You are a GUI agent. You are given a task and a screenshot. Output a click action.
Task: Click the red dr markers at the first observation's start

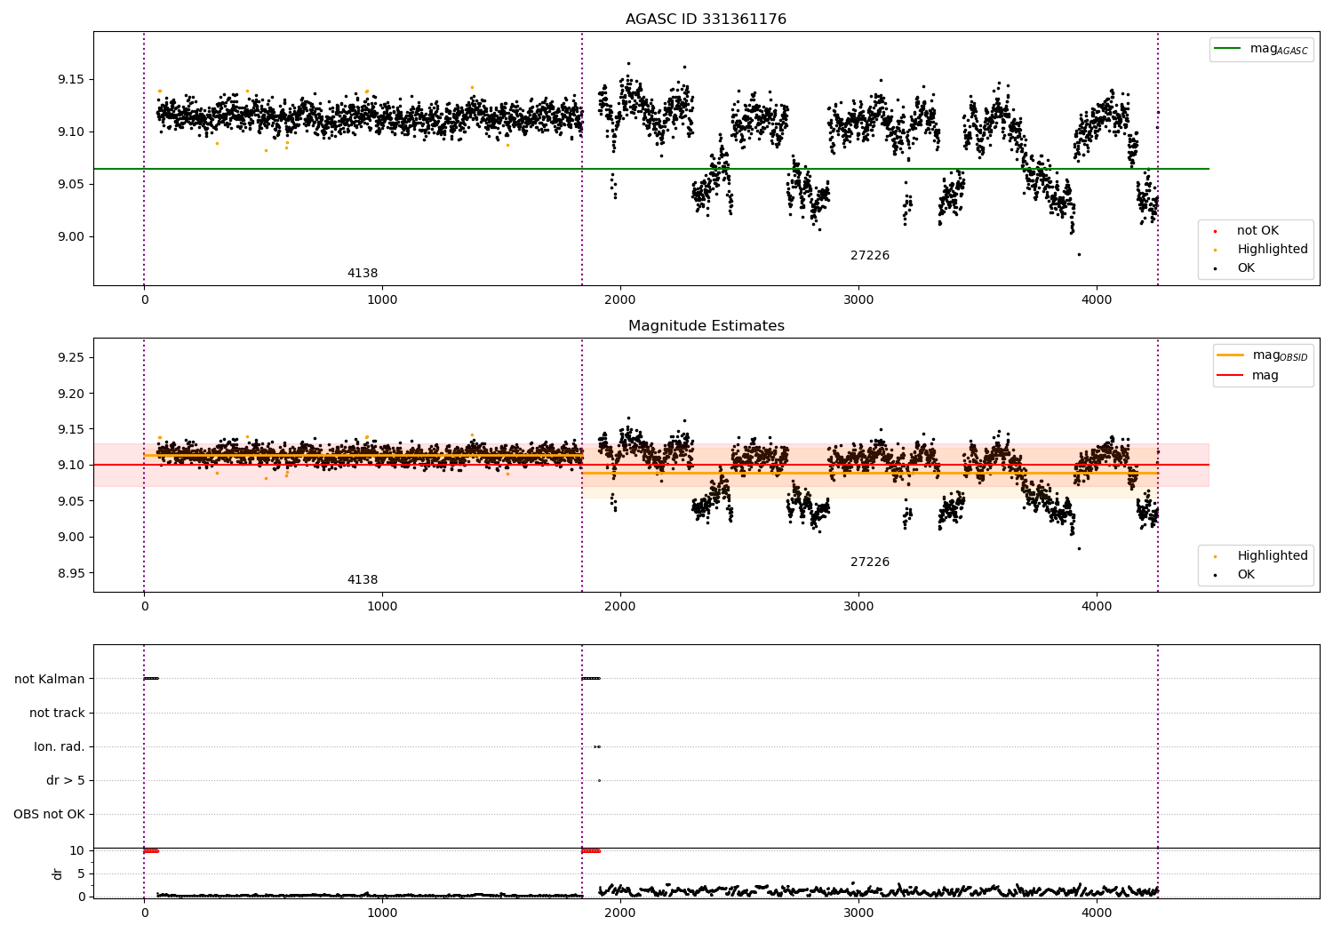(x=151, y=851)
